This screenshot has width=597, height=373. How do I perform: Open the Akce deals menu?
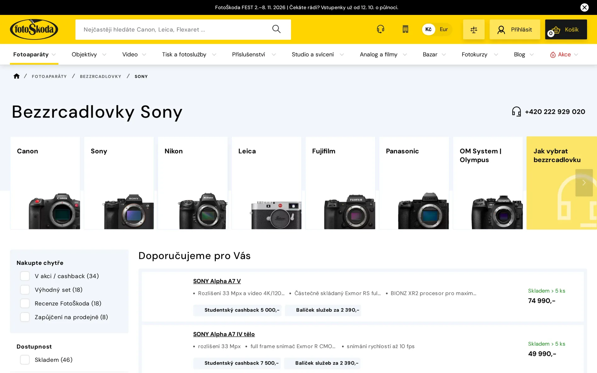tap(564, 54)
